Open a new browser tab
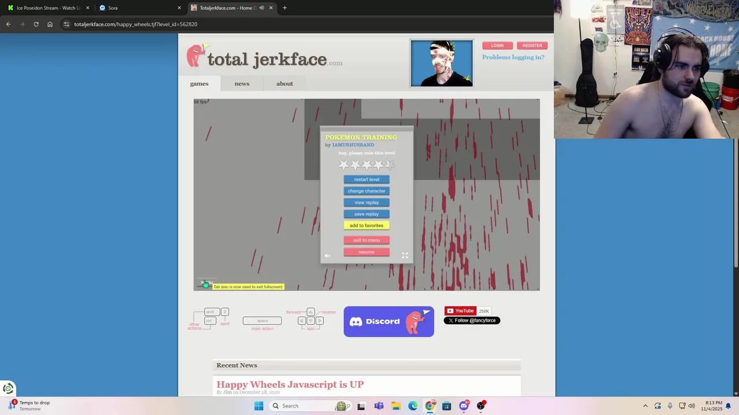The image size is (739, 415). (x=285, y=8)
